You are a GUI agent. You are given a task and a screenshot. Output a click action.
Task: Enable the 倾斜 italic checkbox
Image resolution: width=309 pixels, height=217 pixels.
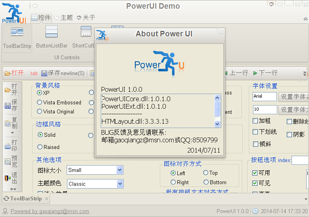255,144
